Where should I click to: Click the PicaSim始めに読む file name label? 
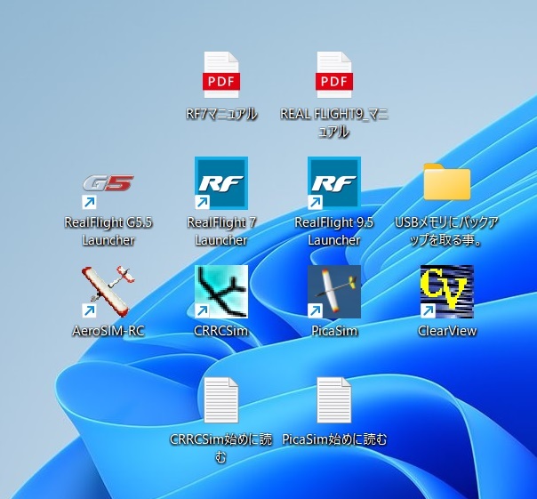[334, 439]
